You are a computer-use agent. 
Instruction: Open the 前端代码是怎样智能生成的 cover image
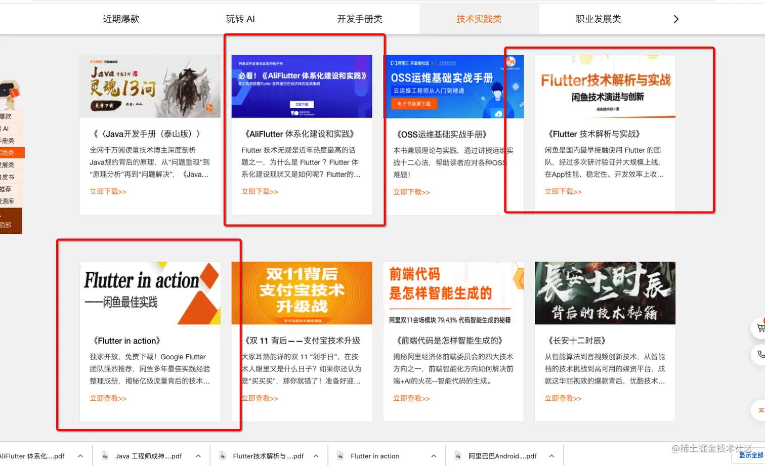click(453, 293)
